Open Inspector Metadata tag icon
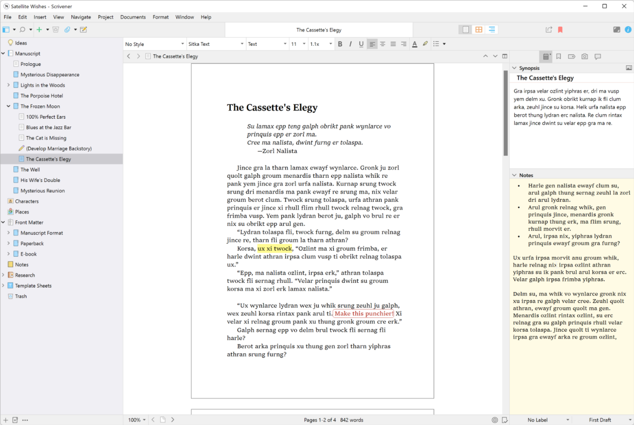This screenshot has height=425, width=634. point(572,57)
